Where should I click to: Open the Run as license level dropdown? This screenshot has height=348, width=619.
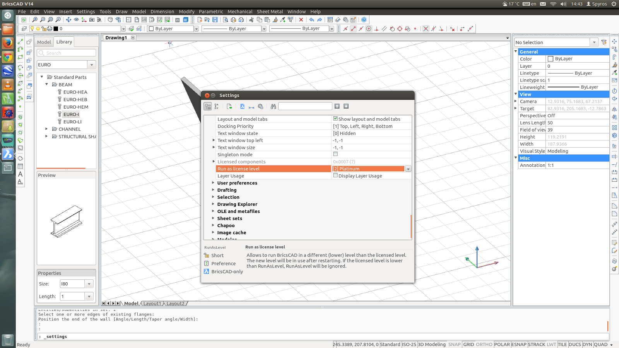coord(408,169)
